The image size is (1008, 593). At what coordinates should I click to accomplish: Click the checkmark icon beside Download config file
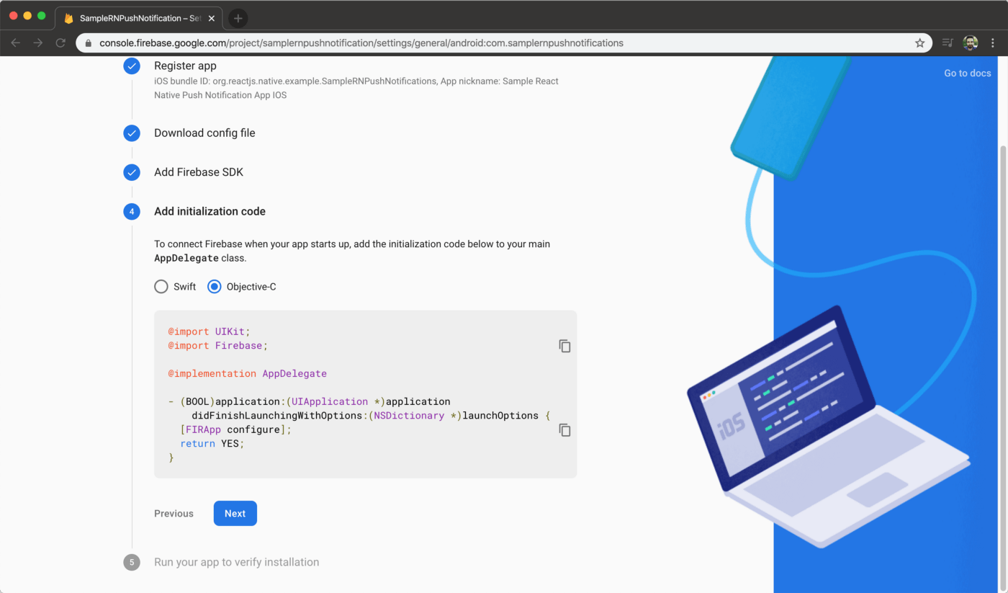[132, 133]
